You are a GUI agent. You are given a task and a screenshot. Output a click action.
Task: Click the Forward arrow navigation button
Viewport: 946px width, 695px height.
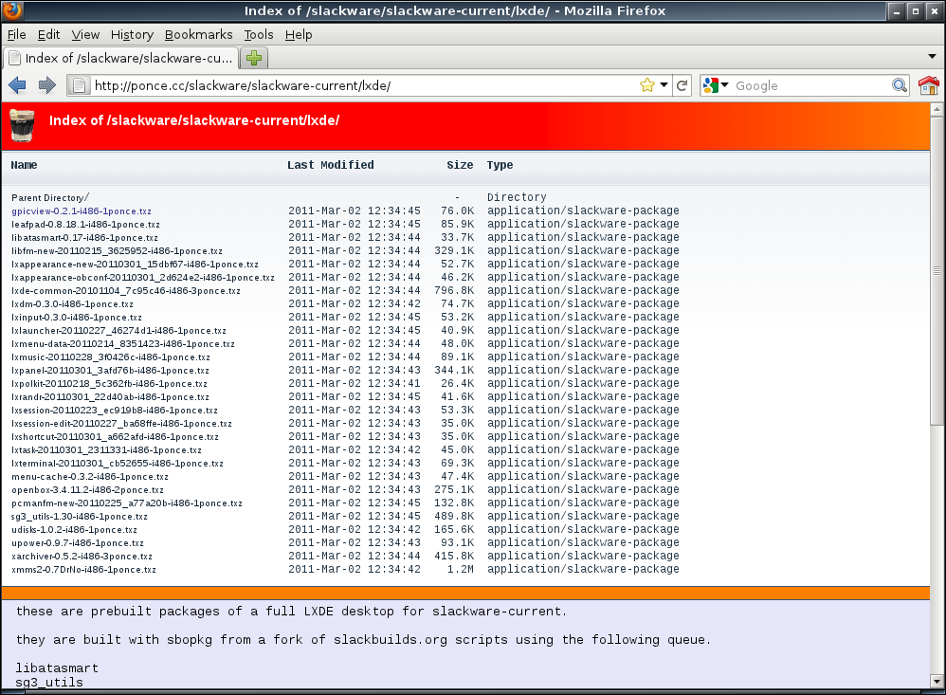(x=47, y=85)
